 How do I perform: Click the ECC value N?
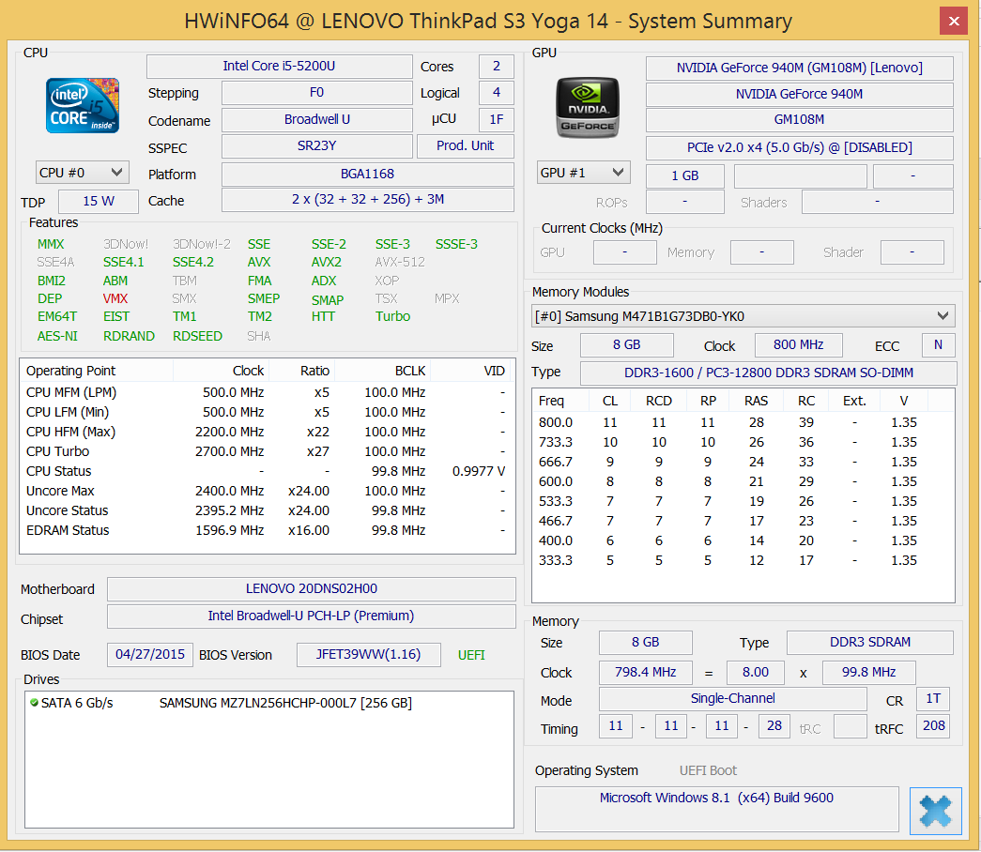938,345
